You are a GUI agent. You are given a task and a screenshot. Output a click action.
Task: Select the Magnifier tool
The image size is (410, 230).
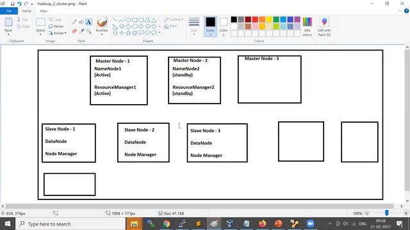coord(89,31)
